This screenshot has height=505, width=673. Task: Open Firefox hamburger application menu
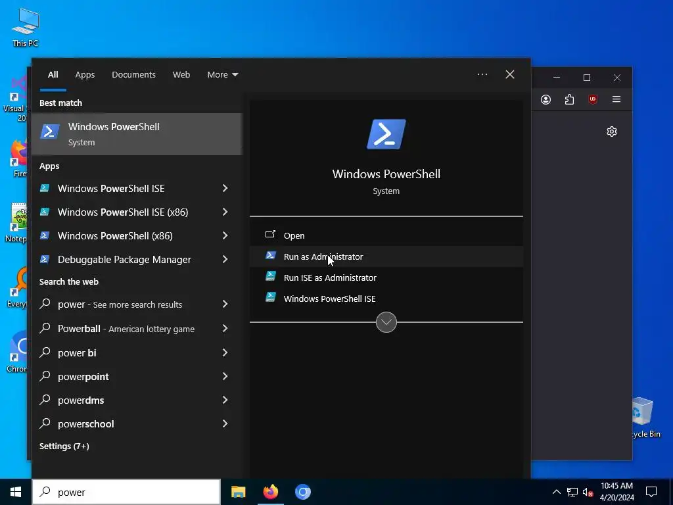click(x=616, y=100)
